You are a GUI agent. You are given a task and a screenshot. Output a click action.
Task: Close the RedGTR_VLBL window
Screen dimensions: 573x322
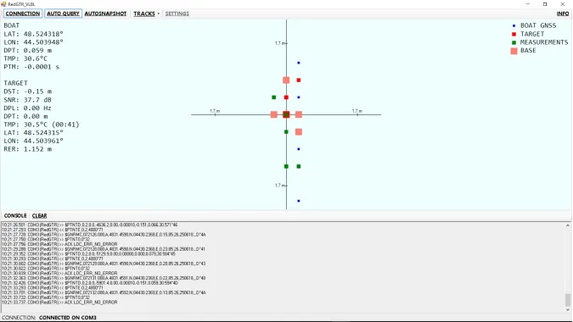563,4
